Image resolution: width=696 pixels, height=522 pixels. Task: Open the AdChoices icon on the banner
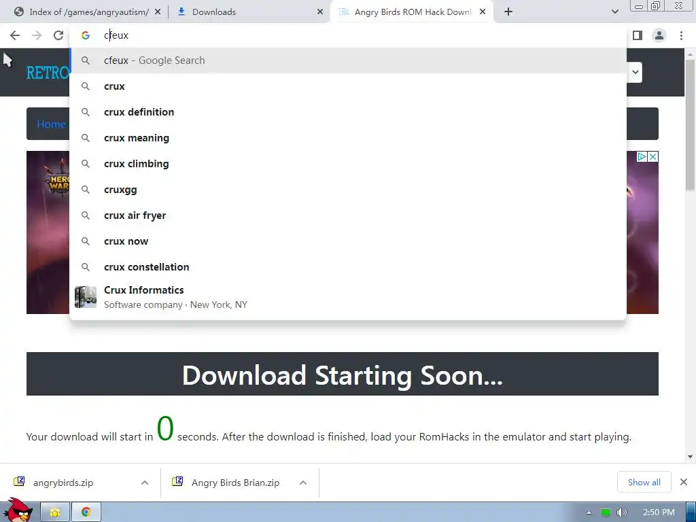pyautogui.click(x=642, y=157)
